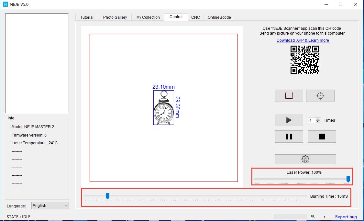The height and width of the screenshot is (221, 364).
Task: Minimize the NEJE V5.0 window
Action: (x=326, y=5)
